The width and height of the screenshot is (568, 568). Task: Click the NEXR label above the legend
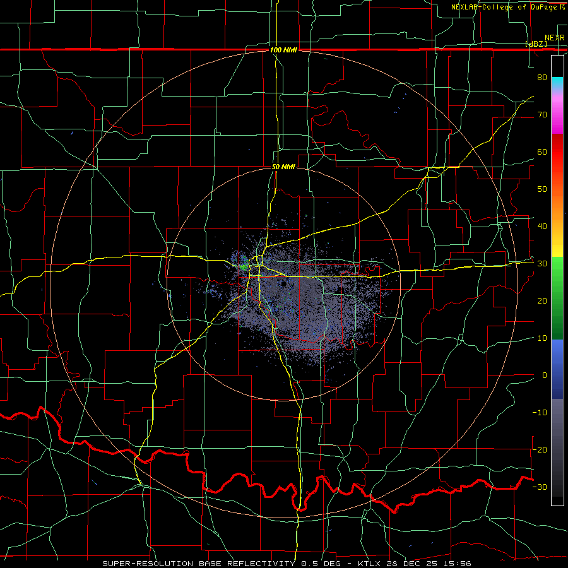[x=554, y=38]
